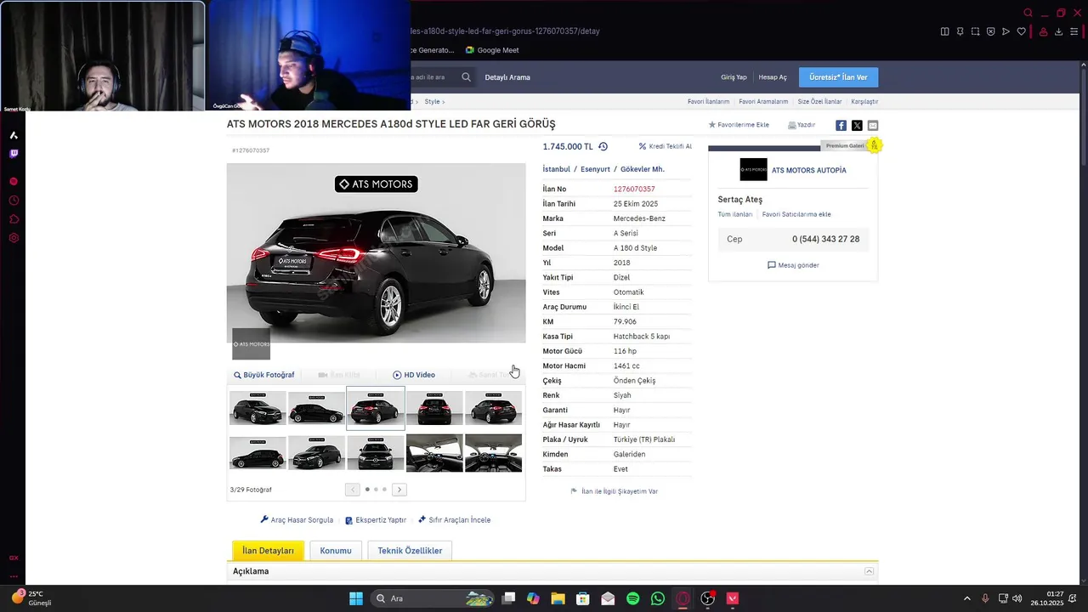Select the first car thumbnail photo

click(258, 409)
